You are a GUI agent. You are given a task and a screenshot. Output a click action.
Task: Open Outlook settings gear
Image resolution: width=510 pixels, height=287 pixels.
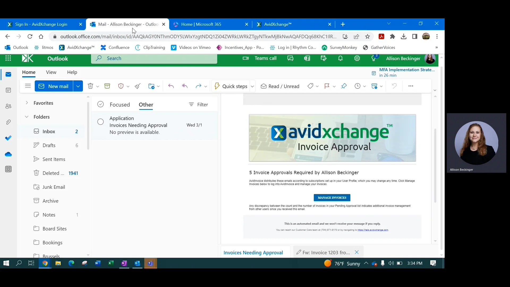(x=357, y=58)
